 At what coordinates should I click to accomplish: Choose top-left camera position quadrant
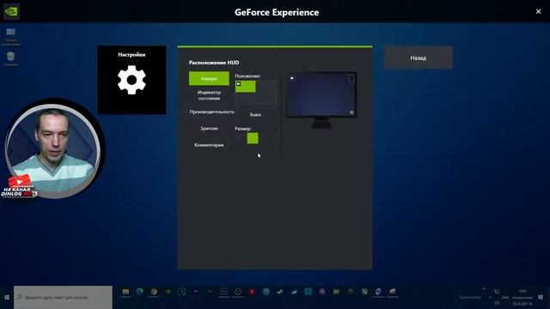pos(246,87)
